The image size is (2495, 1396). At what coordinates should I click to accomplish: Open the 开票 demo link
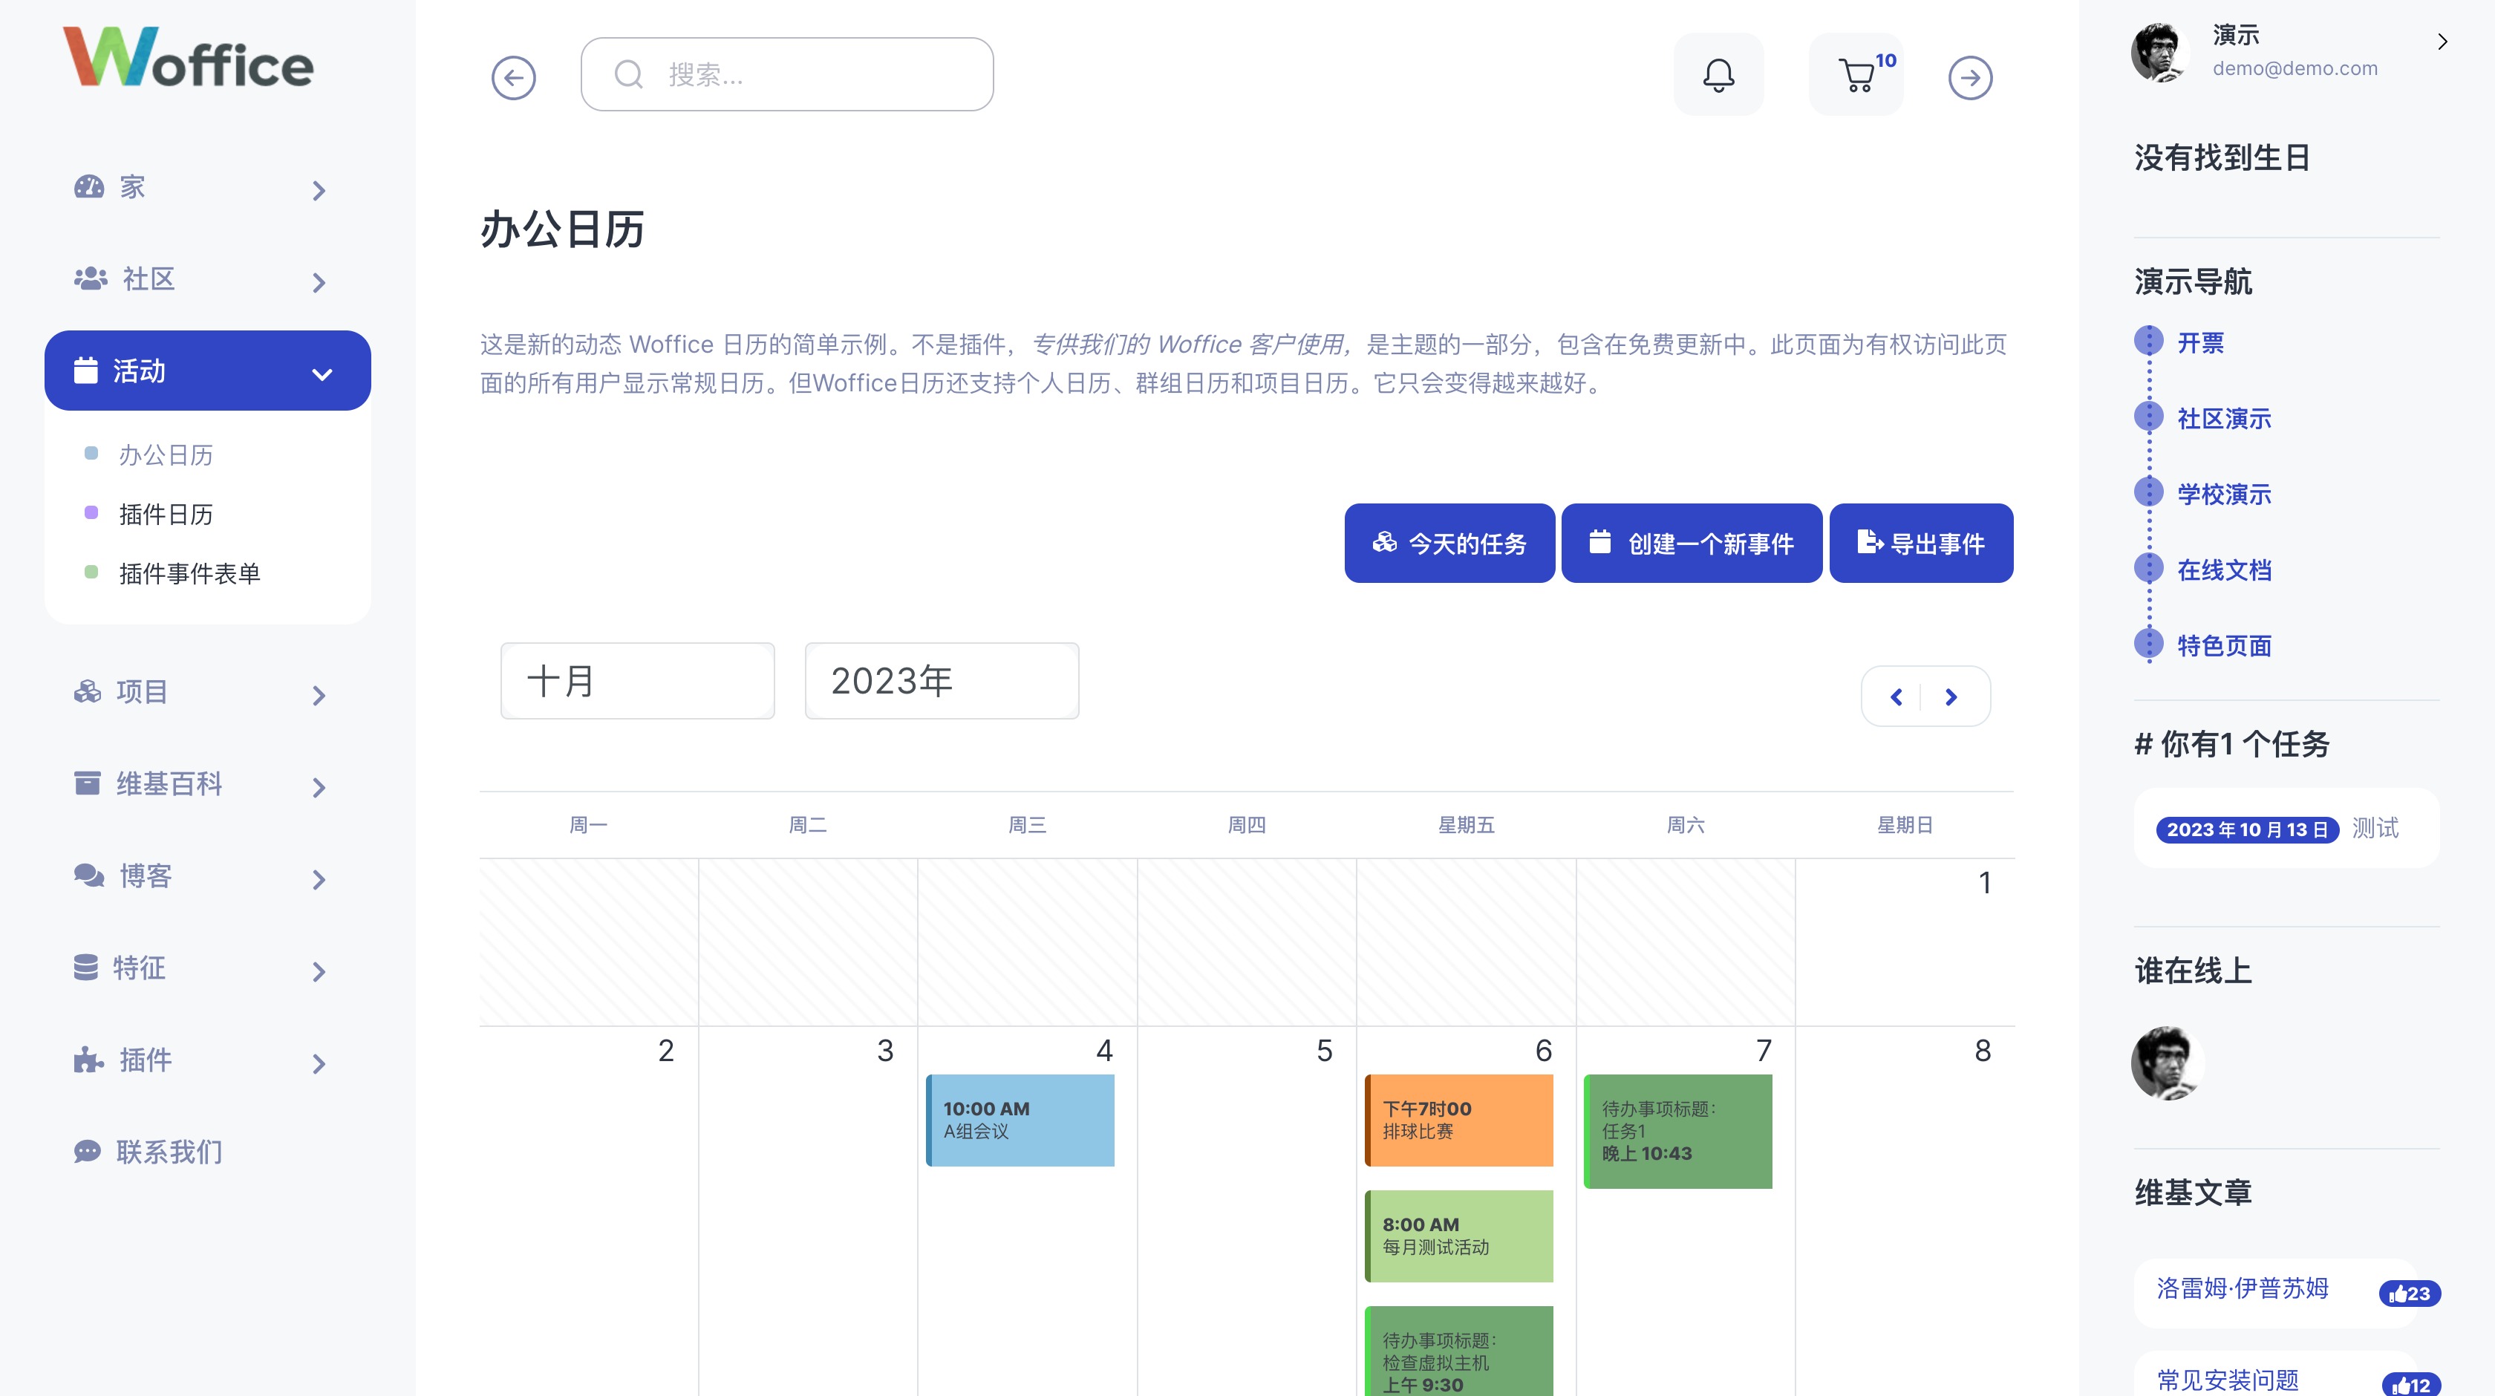pyautogui.click(x=2200, y=343)
